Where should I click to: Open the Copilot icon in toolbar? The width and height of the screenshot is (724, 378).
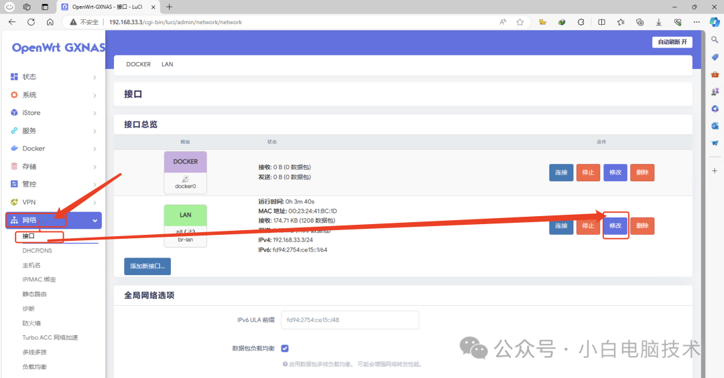715,21
